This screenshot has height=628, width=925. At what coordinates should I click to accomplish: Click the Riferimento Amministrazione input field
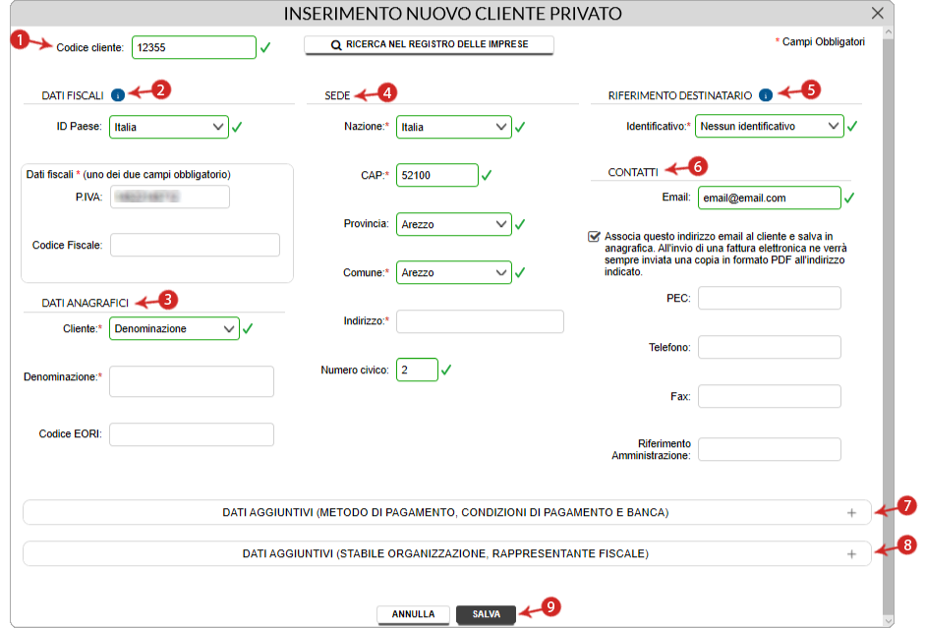pos(770,449)
